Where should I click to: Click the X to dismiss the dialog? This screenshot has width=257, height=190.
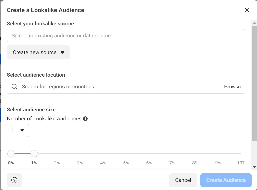click(247, 10)
